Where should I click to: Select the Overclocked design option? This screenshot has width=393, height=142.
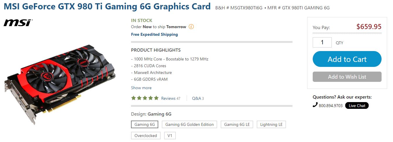point(146,136)
